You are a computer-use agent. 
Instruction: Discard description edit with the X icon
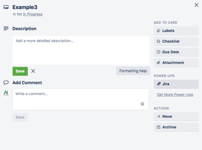pos(33,71)
